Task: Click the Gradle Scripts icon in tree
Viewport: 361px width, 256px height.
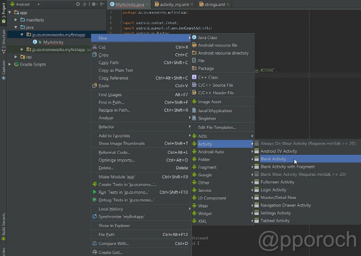Action: 17,64
